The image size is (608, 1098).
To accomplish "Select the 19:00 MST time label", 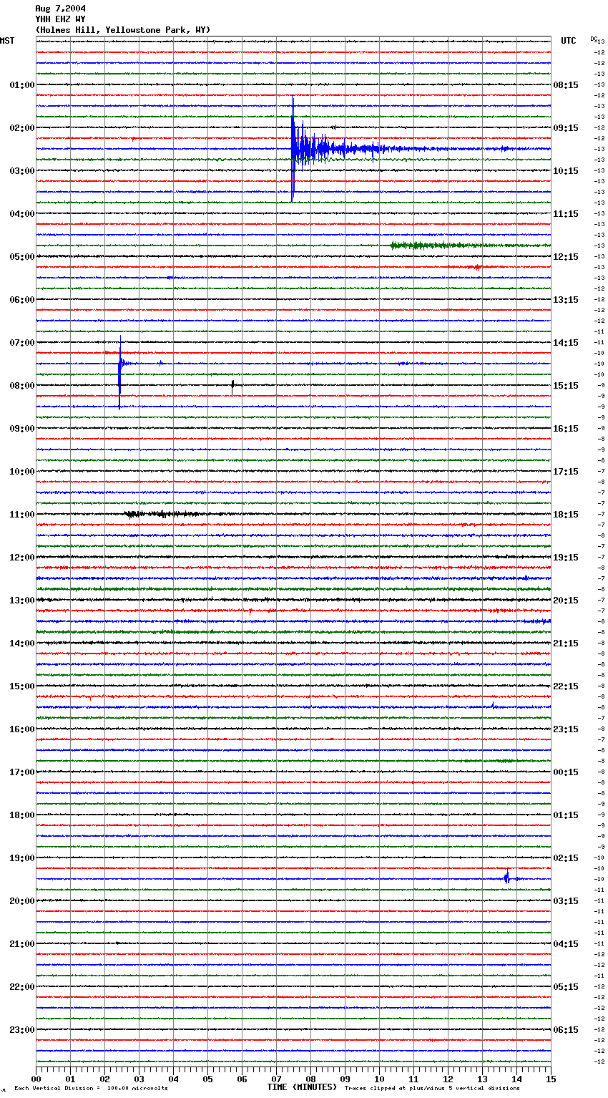I will (x=22, y=858).
